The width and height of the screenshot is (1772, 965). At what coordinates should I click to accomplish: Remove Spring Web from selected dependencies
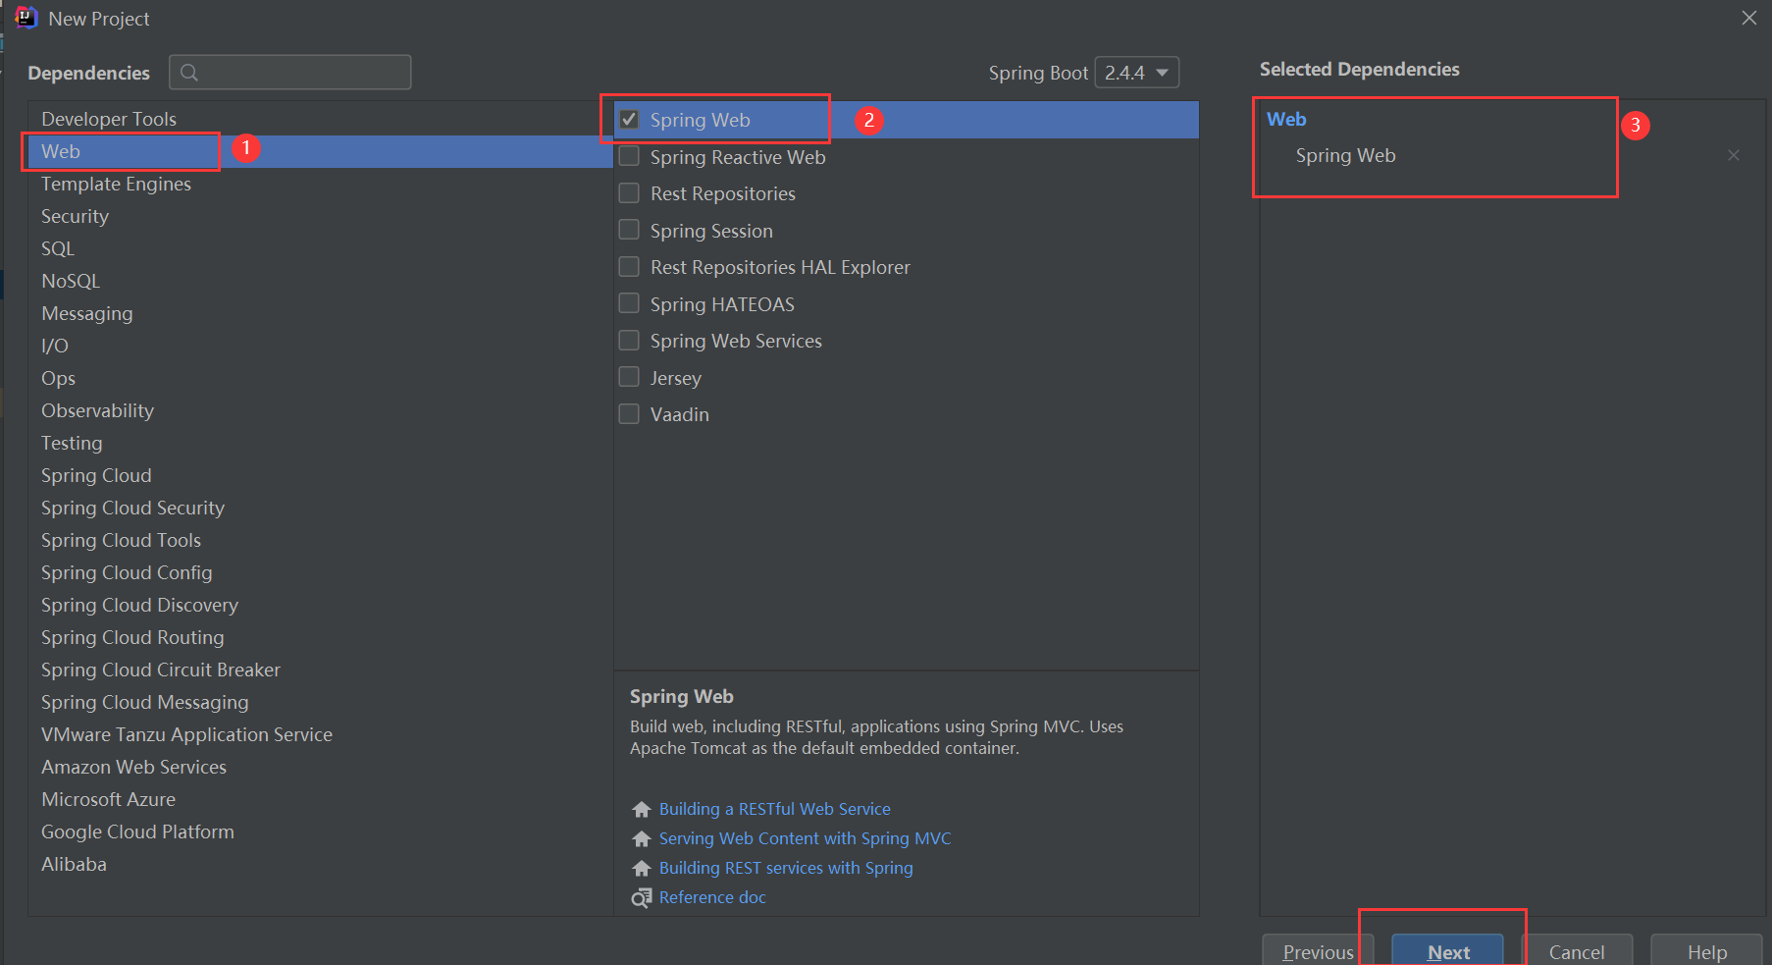(x=1734, y=155)
